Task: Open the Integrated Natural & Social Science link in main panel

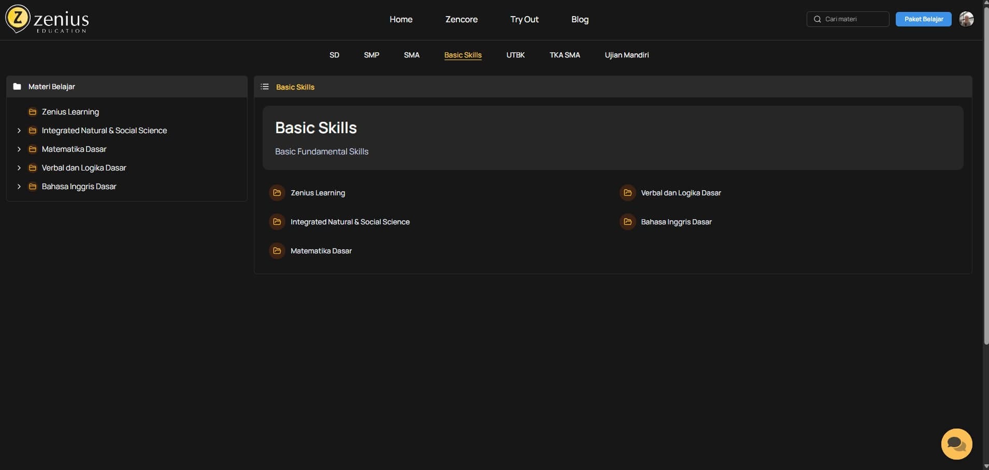Action: tap(350, 222)
